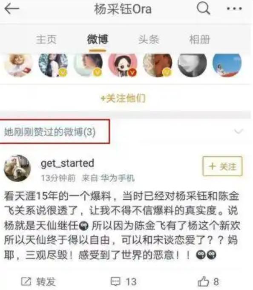Switch to the 主页 tab
This screenshot has width=253, height=290.
46,40
